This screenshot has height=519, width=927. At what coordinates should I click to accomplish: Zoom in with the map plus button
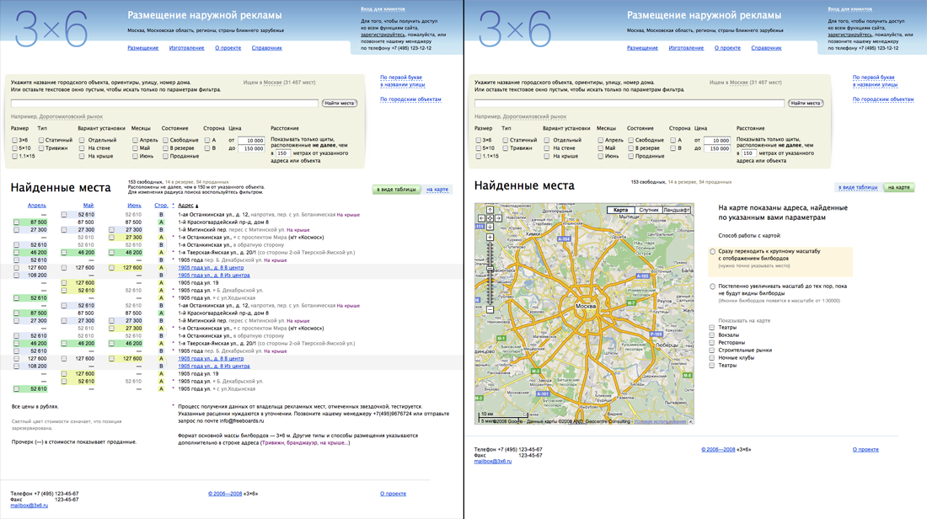pos(490,238)
